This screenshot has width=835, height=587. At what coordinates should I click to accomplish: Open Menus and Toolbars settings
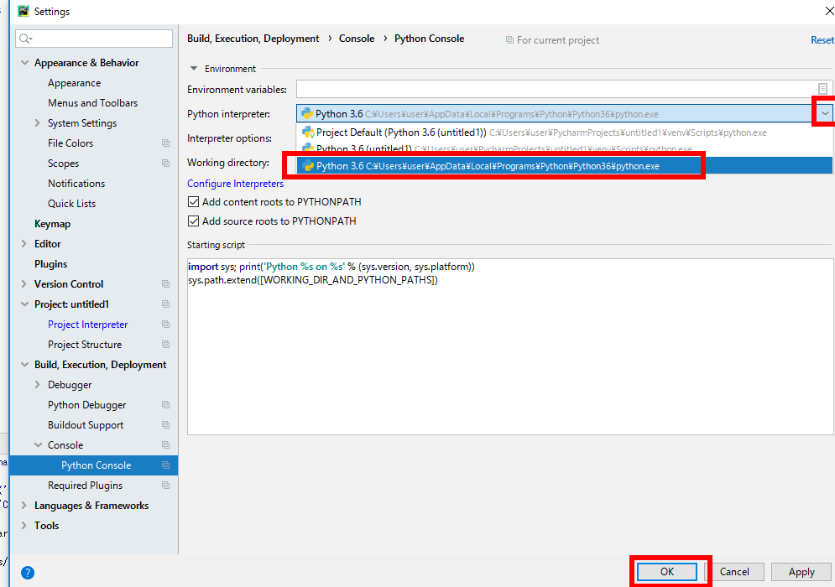tap(92, 103)
